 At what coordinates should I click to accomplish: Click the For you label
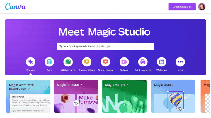(31, 70)
